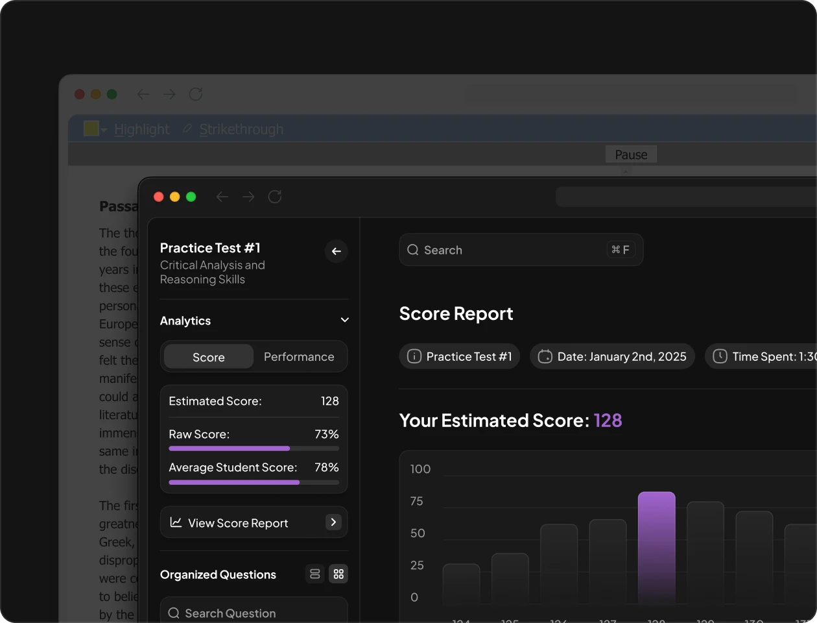This screenshot has width=817, height=623.
Task: Switch to the Performance tab
Action: (x=299, y=357)
